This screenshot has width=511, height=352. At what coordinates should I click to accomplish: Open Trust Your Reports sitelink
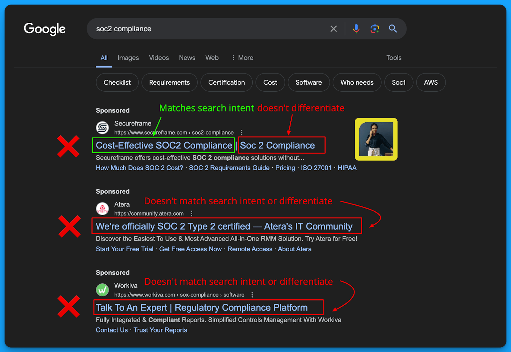click(160, 330)
